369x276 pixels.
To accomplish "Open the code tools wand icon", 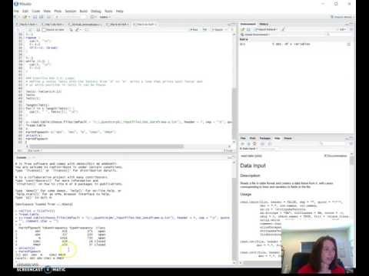I will point(78,30).
